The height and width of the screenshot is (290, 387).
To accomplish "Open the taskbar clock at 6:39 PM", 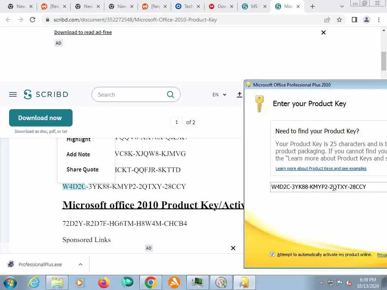I will pos(368,283).
